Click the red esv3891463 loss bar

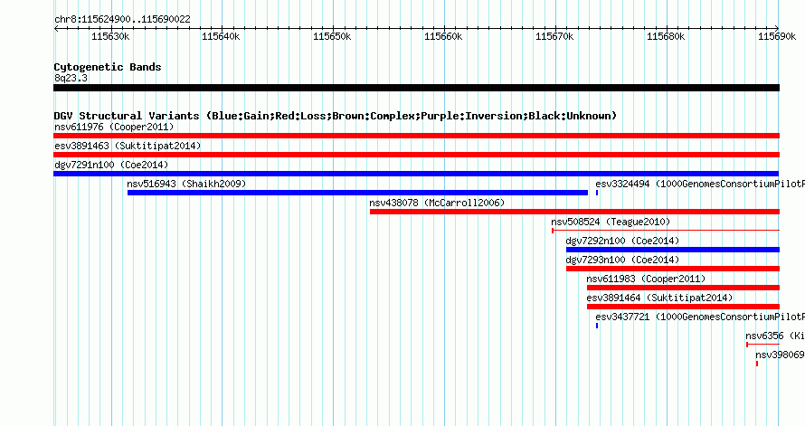pyautogui.click(x=416, y=155)
